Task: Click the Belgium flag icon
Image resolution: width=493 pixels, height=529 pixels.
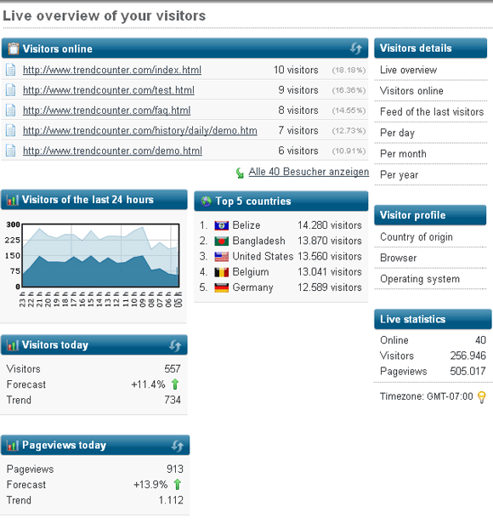Action: tap(222, 272)
